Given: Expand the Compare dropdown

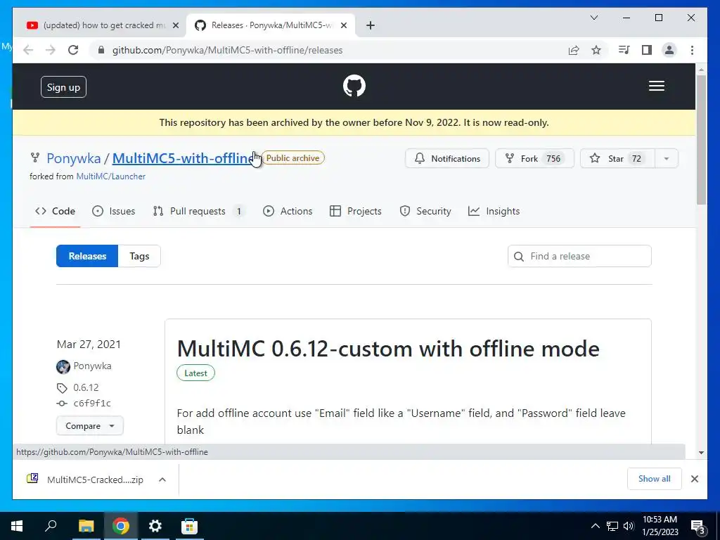Looking at the screenshot, I should tap(89, 425).
